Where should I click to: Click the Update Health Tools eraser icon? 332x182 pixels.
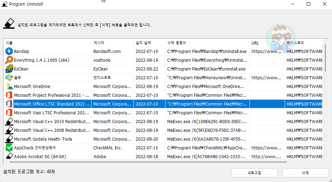(x=9, y=139)
